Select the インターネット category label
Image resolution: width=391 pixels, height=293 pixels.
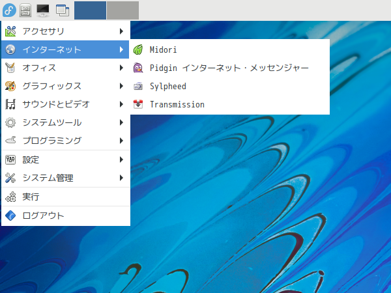point(52,49)
